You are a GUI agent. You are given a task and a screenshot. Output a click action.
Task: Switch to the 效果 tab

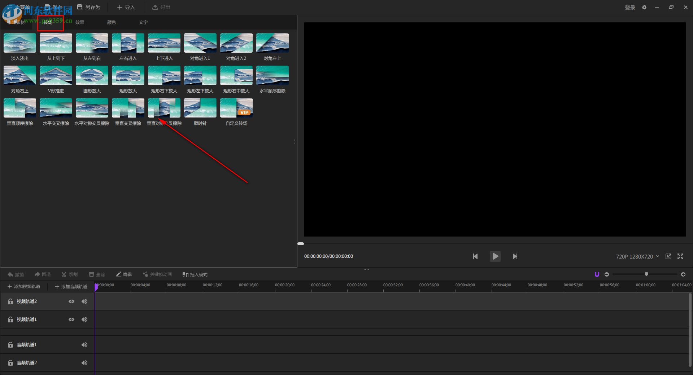(80, 22)
